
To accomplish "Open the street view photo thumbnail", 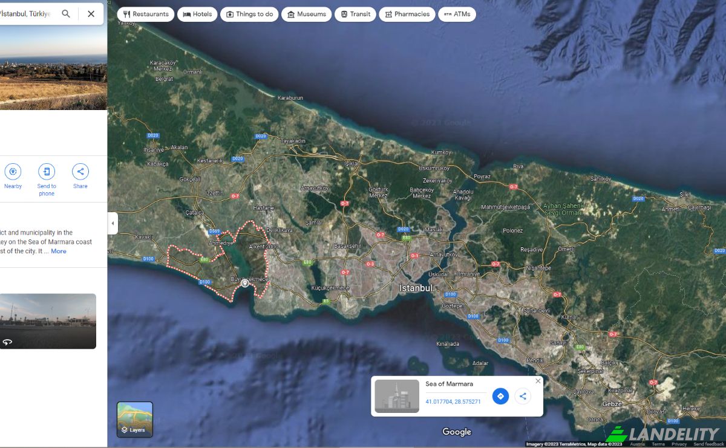I will coord(48,321).
